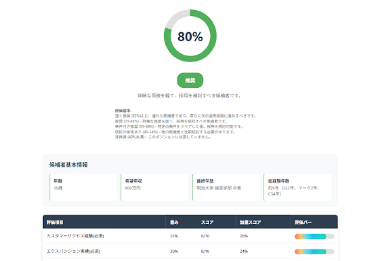Click the 候補者基本情報 section heading
This screenshot has width=378, height=261.
coord(68,164)
